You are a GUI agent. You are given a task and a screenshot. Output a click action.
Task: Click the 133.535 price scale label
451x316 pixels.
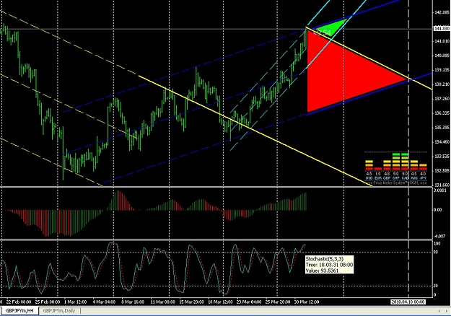coord(442,157)
